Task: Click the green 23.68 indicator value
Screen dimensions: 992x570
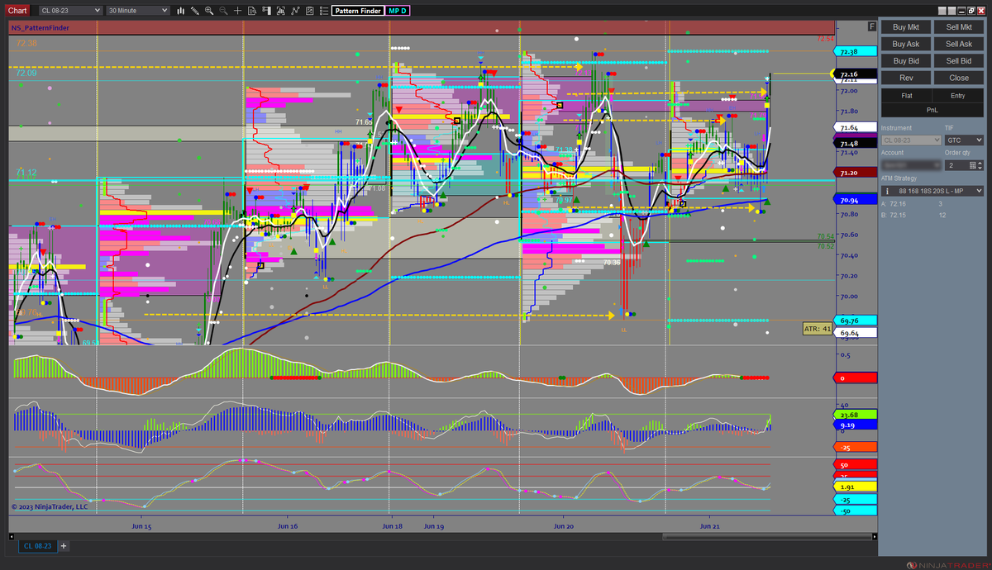Action: 856,416
